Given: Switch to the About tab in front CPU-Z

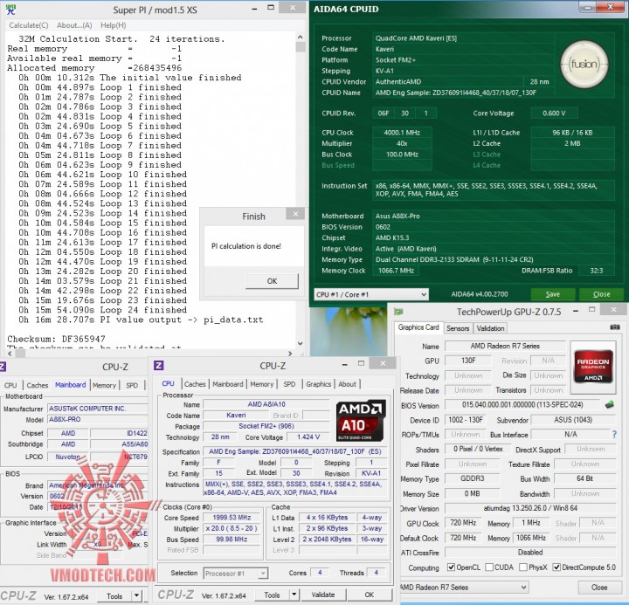Looking at the screenshot, I should coord(347,384).
